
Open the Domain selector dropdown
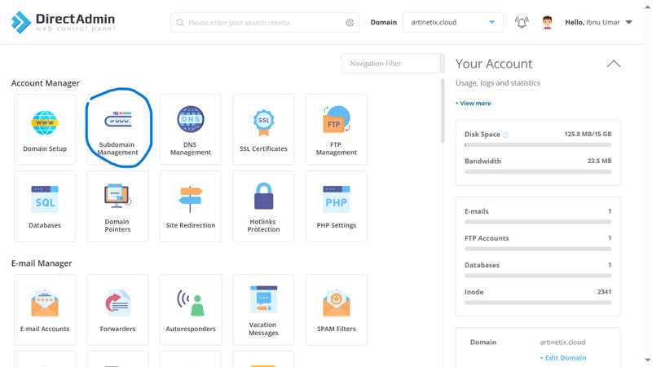click(x=453, y=23)
